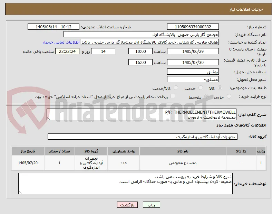Click the province field بوشهر

click(x=193, y=72)
